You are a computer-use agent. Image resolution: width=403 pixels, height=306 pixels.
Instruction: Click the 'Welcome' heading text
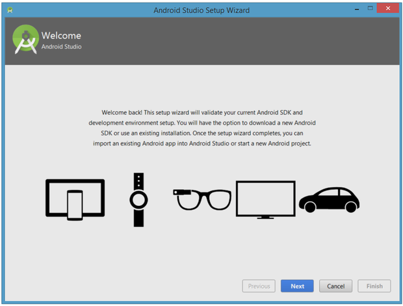pyautogui.click(x=61, y=35)
